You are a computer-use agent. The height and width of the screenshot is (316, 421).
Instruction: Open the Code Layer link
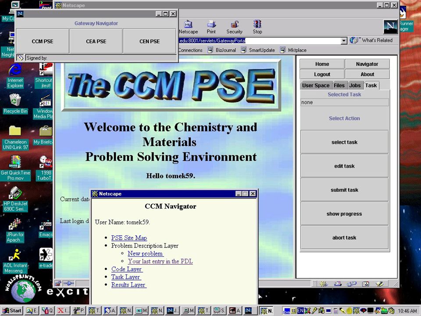point(126,269)
